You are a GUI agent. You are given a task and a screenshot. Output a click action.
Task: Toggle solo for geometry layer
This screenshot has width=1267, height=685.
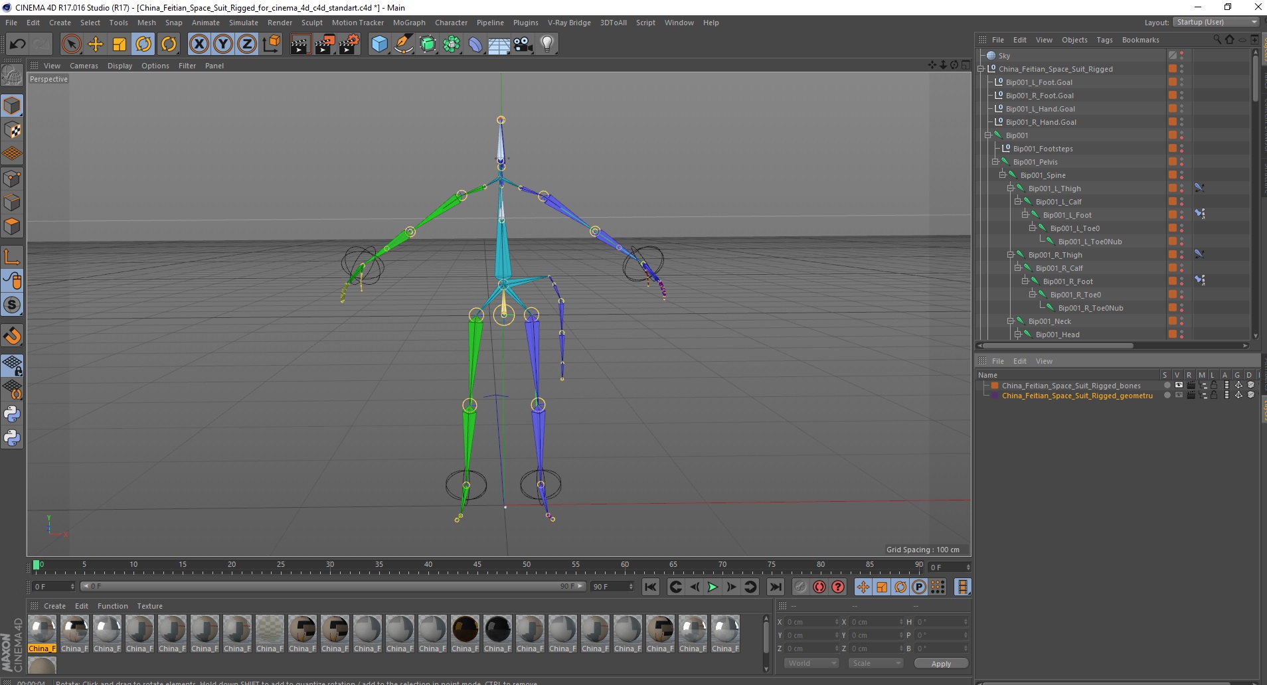coord(1167,395)
